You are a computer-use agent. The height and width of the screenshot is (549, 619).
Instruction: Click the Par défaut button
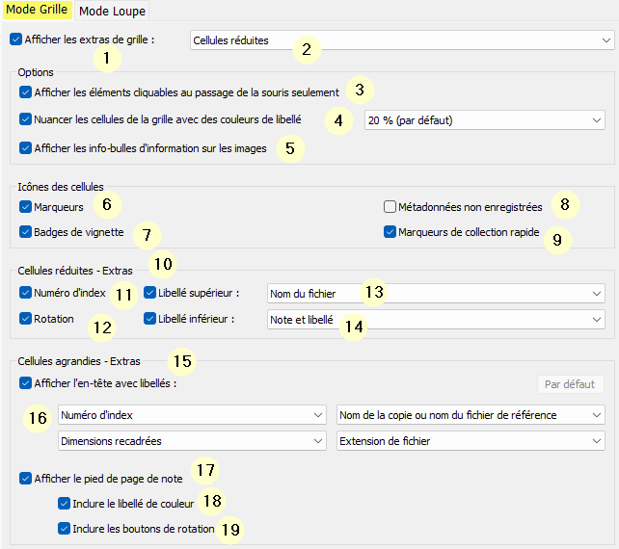(570, 384)
